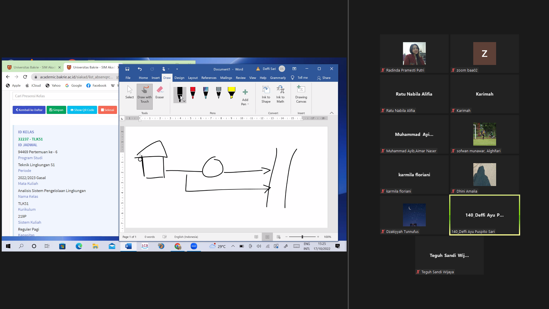This screenshot has height=309, width=549.
Task: Click the browser address bar URL
Action: (x=76, y=77)
